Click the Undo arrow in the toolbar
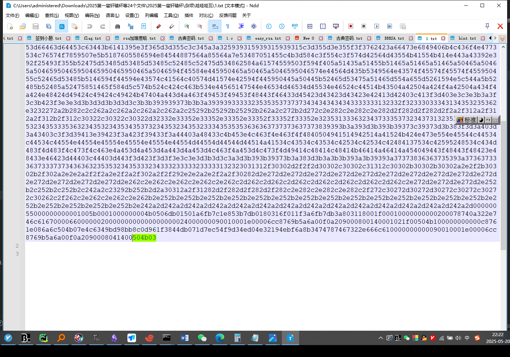Screen dimensions: 510x357 pos(90,26)
